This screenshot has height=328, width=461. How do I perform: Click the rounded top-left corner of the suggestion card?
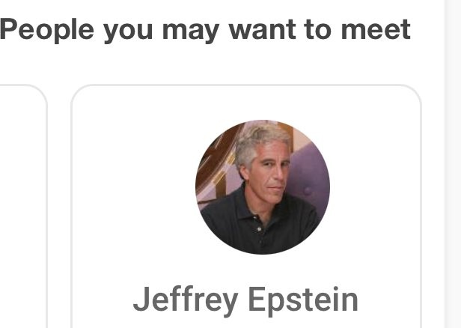(79, 93)
